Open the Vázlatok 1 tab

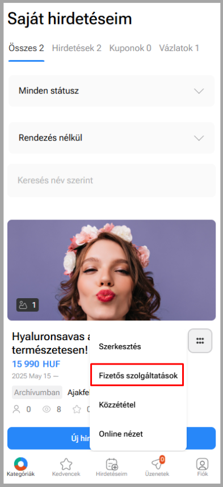pyautogui.click(x=179, y=48)
